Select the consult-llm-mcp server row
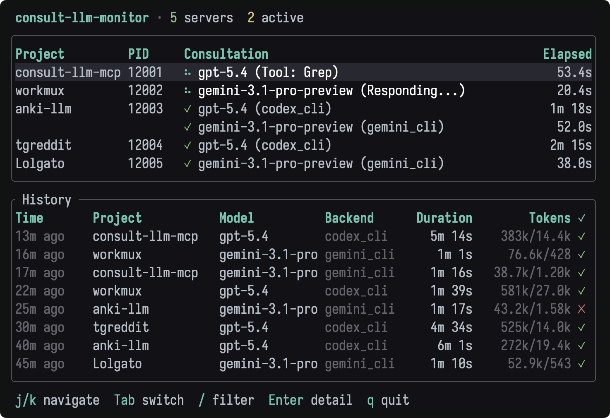 coord(304,72)
